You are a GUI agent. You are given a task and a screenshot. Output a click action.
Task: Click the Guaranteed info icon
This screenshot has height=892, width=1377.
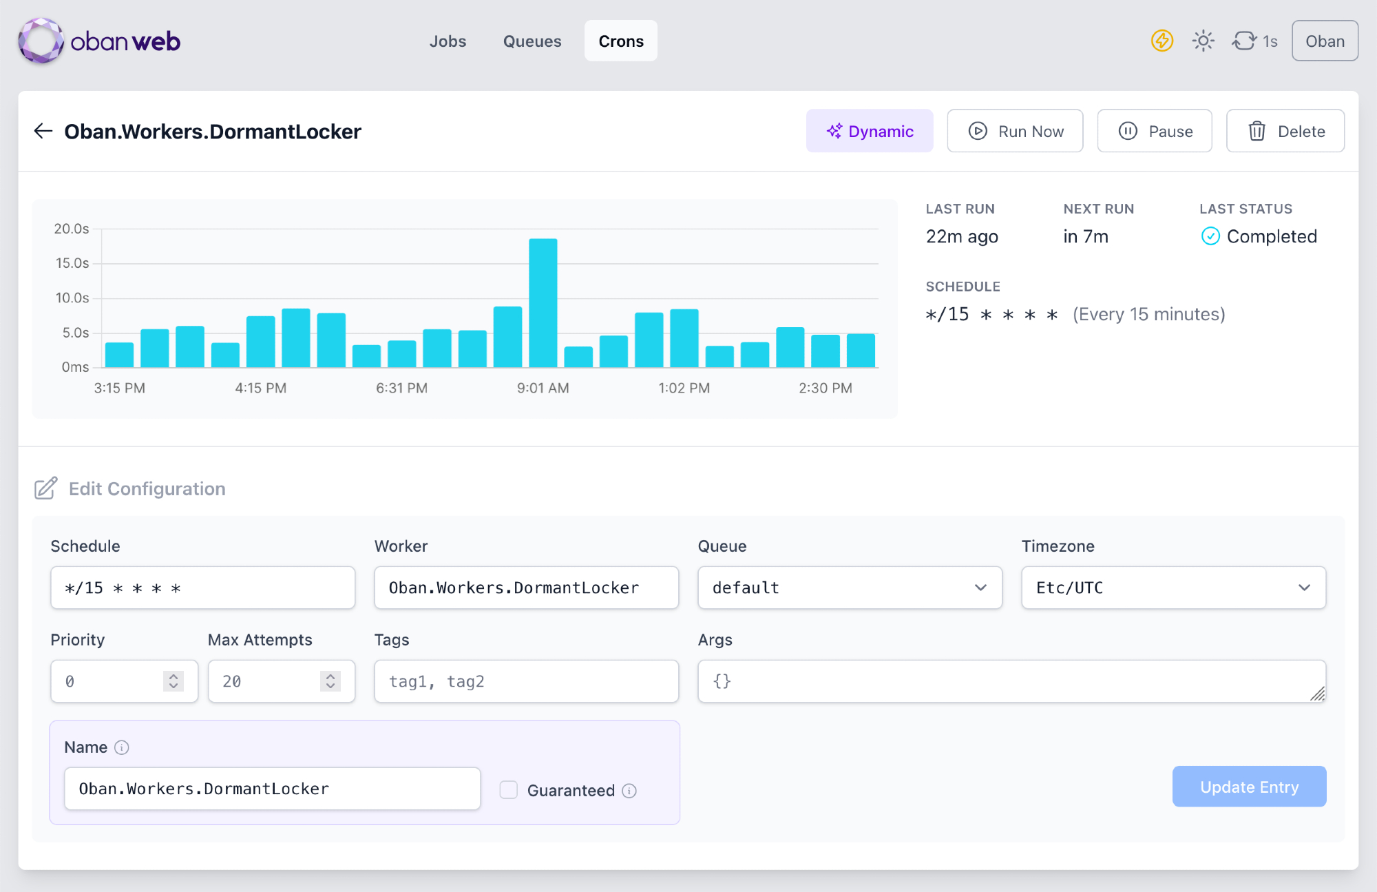[629, 791]
